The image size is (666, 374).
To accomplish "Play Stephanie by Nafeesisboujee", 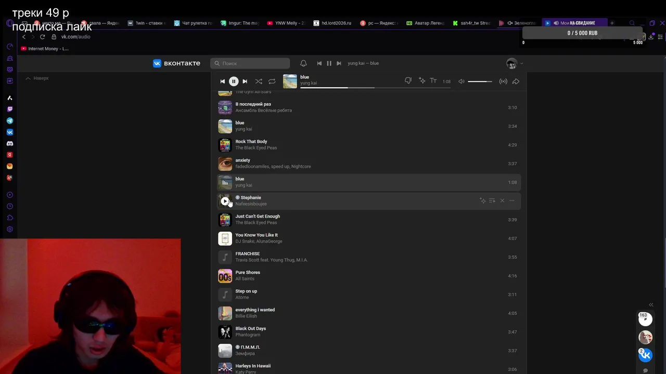I will pyautogui.click(x=225, y=201).
